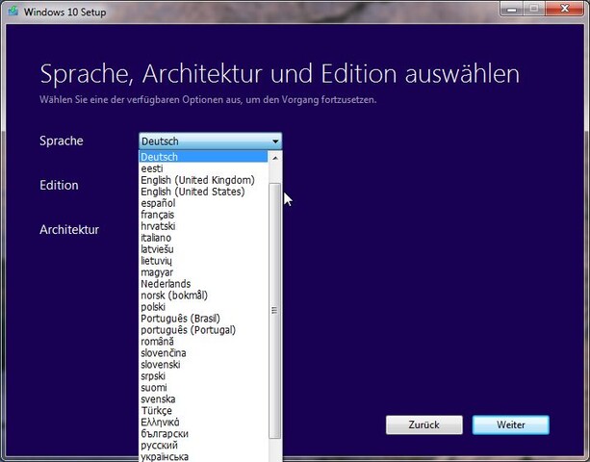Choose suomi from the list
Screen dimensions: 590x462
tap(204, 388)
